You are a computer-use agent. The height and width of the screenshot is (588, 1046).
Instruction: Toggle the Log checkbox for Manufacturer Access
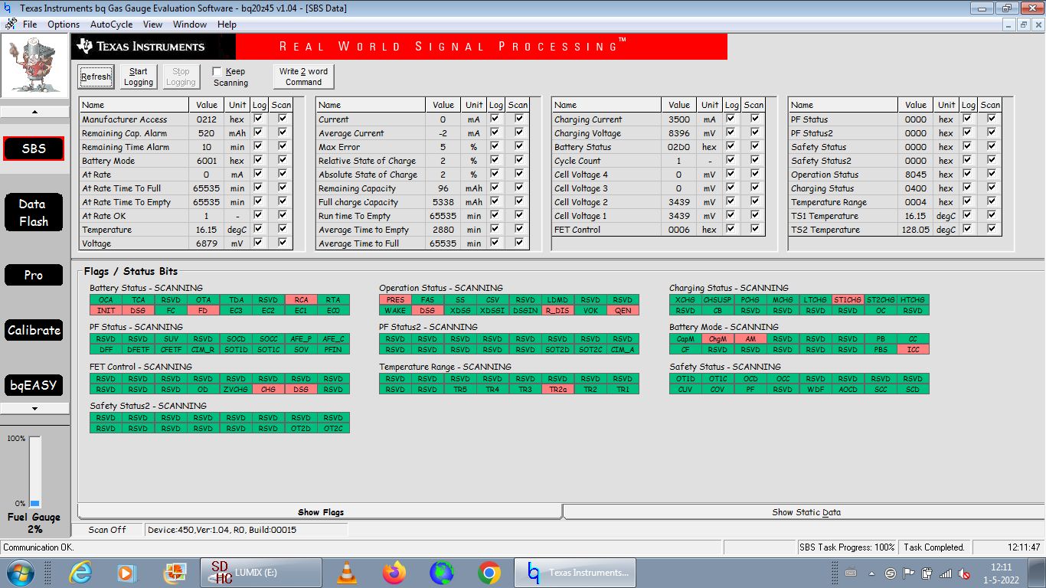[259, 119]
